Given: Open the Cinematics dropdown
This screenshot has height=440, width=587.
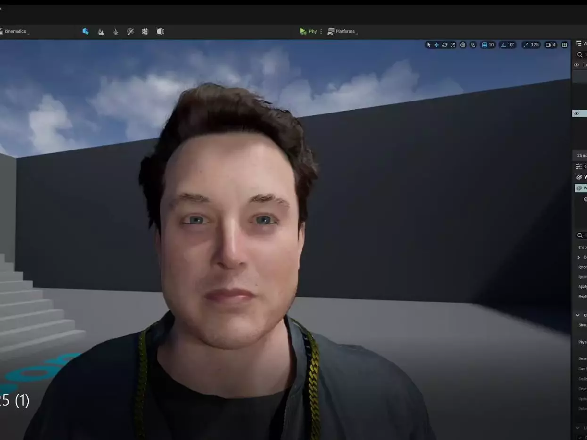Looking at the screenshot, I should (x=16, y=32).
